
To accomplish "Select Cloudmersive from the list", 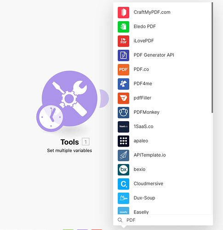I will 163,184.
